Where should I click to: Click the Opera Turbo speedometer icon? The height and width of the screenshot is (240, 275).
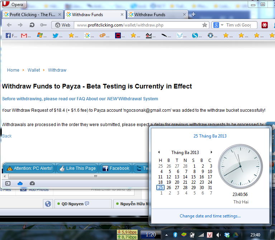coord(32,183)
